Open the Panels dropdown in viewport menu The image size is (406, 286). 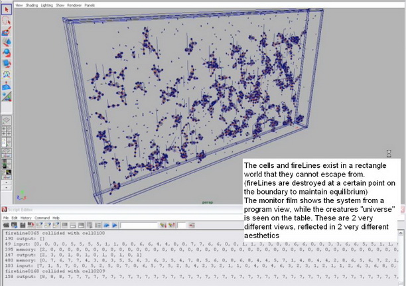[89, 4]
